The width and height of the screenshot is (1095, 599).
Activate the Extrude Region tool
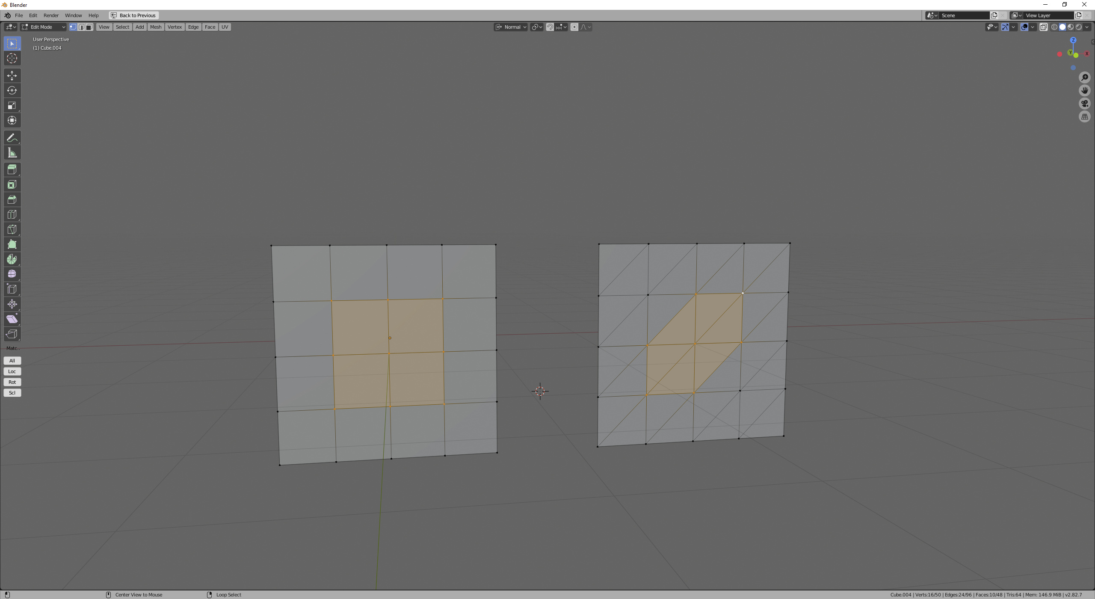(x=12, y=169)
